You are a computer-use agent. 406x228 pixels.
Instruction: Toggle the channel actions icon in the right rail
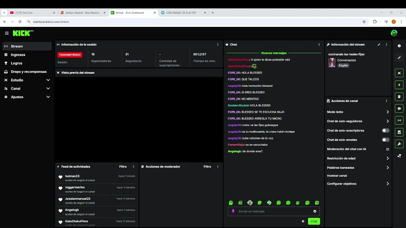399,132
